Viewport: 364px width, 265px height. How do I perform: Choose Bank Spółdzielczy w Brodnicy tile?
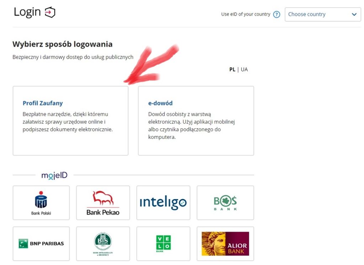click(103, 244)
